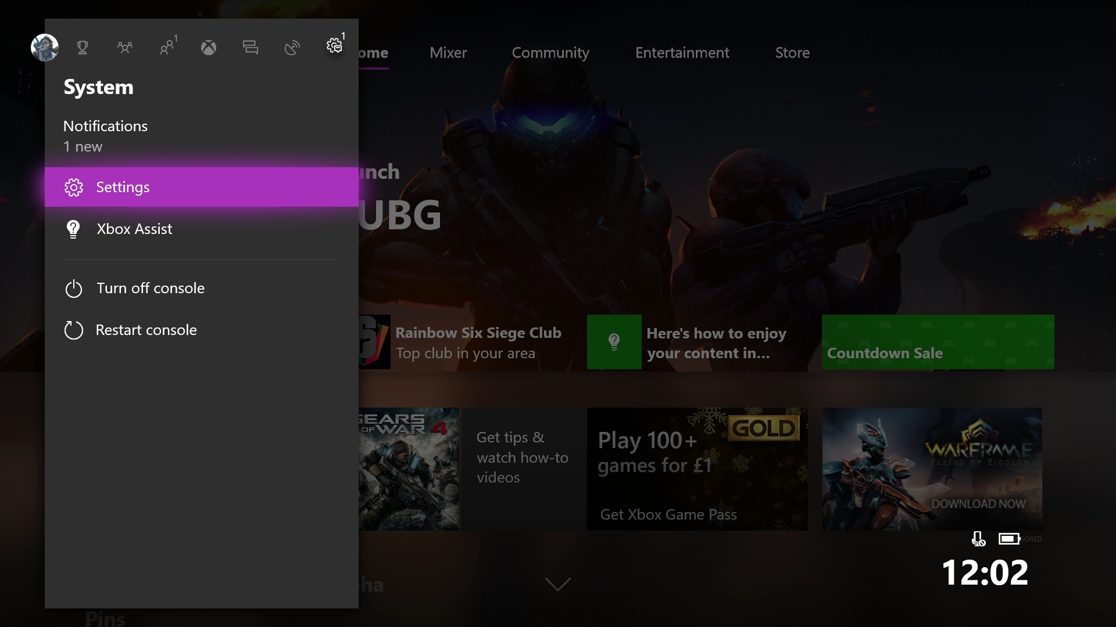Viewport: 1116px width, 627px height.
Task: Select Xbox Assist option
Action: tap(133, 228)
